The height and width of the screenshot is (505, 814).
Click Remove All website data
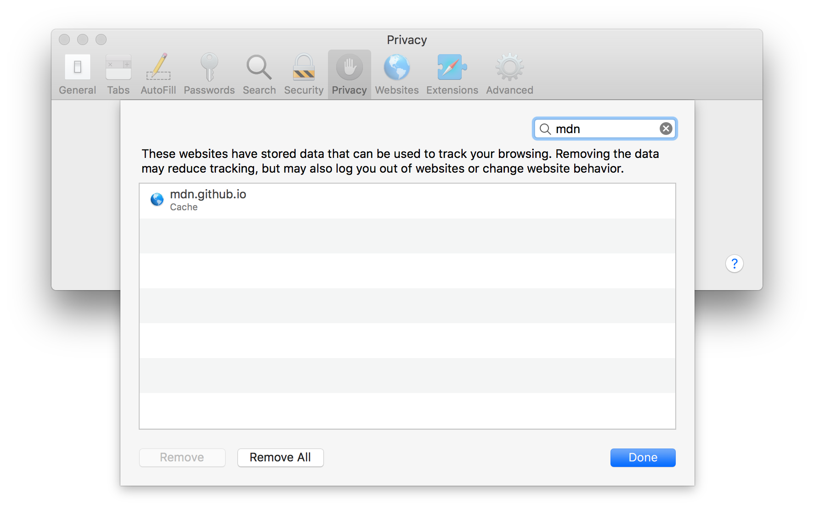pos(280,458)
